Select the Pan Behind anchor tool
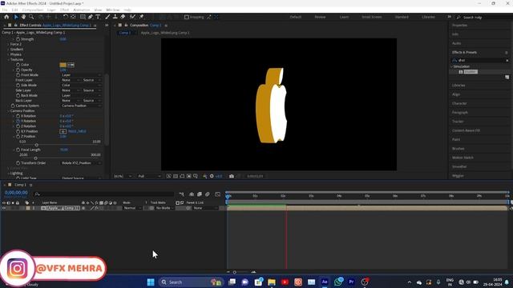This screenshot has height=288, width=513. [x=73, y=17]
